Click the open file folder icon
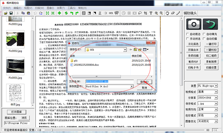 6,13
